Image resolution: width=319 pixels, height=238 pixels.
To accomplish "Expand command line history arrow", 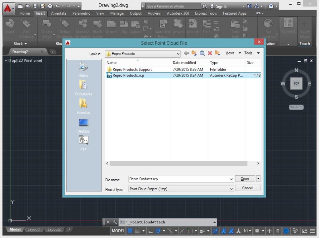I will click(214, 222).
